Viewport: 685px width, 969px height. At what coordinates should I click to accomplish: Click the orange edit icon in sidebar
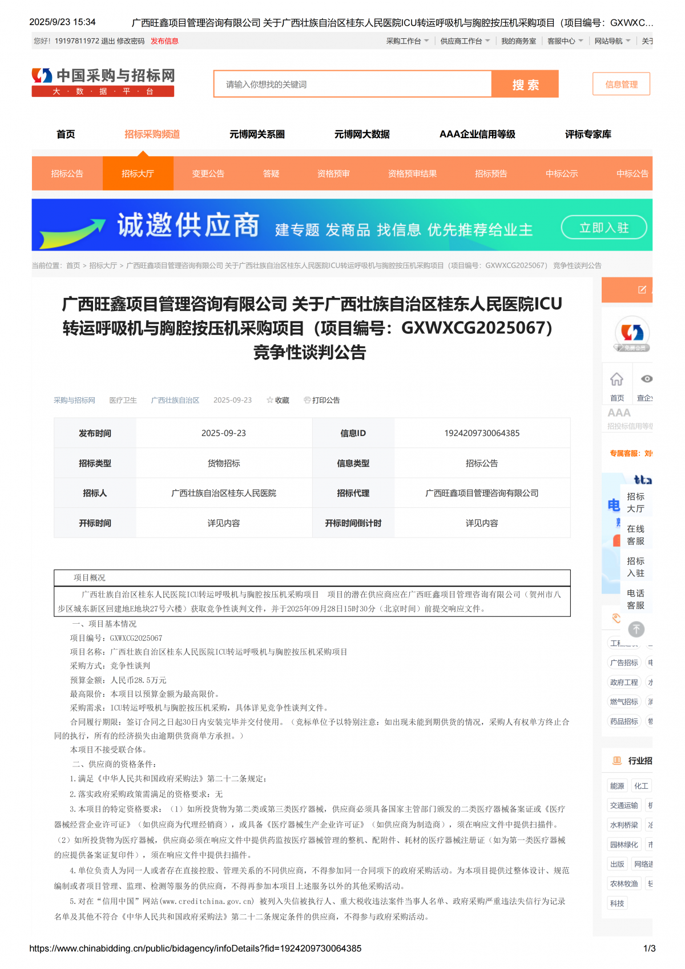[642, 290]
